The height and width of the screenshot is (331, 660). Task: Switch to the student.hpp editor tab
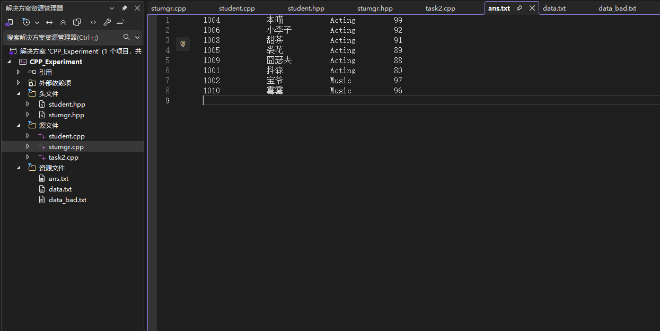pos(306,8)
